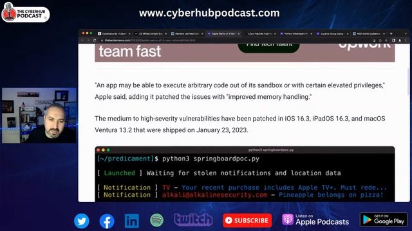Open the Spotify icon in the bottom banner

click(156, 220)
